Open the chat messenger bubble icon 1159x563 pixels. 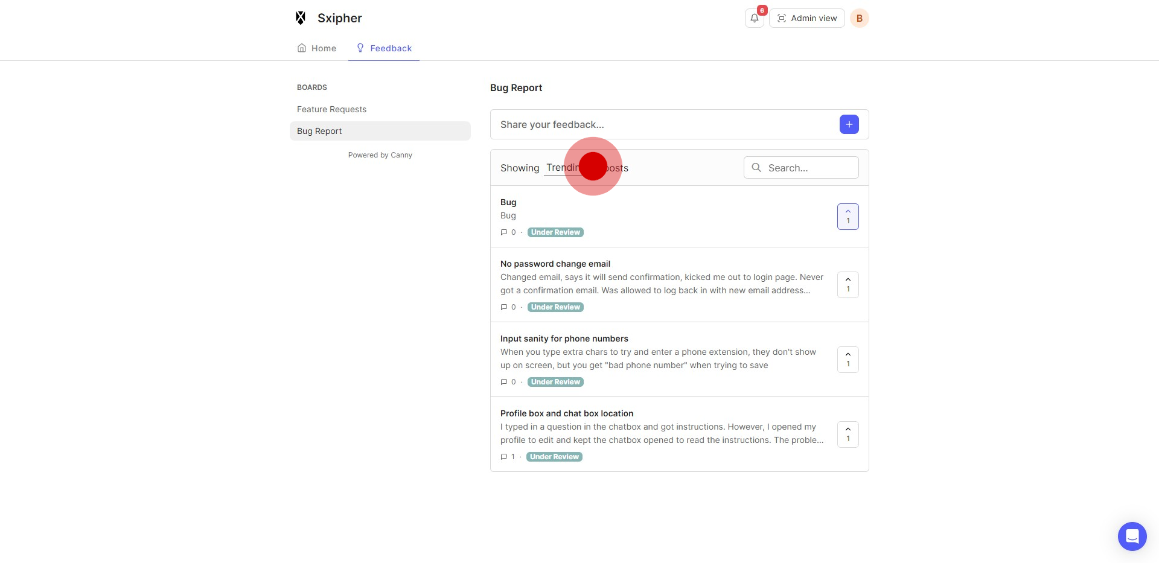tap(1132, 536)
